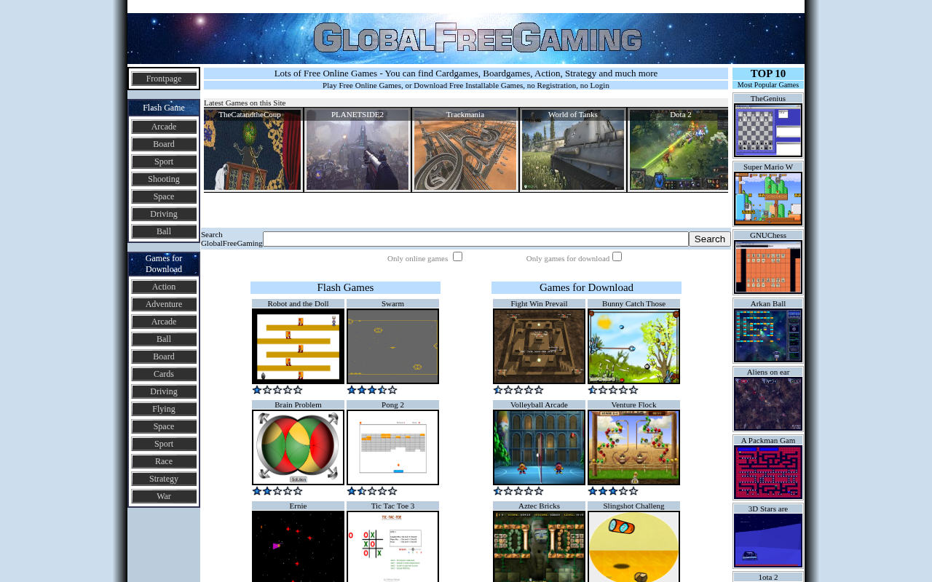Open PLANETSIDE2 latest game thumbnail
932x582 pixels.
358,151
